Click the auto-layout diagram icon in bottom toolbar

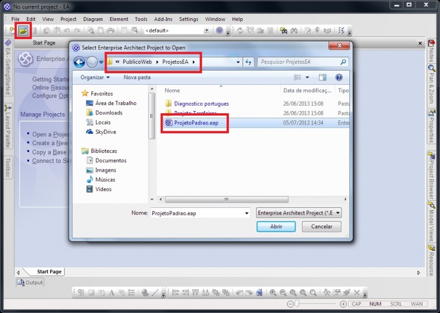pyautogui.click(x=326, y=293)
